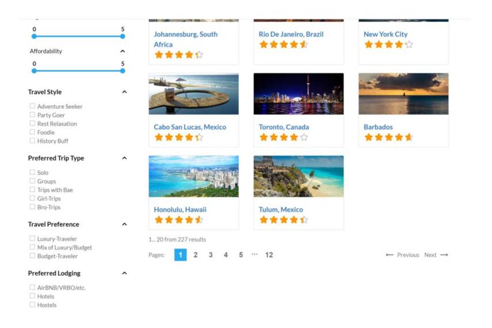The width and height of the screenshot is (492, 328).
Task: Tick the Budget-Traveler checkbox
Action: click(x=32, y=256)
